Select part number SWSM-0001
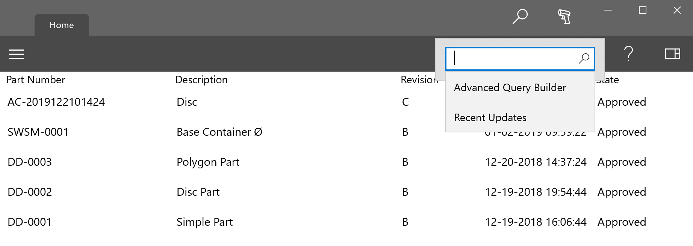The height and width of the screenshot is (246, 693). tap(38, 132)
